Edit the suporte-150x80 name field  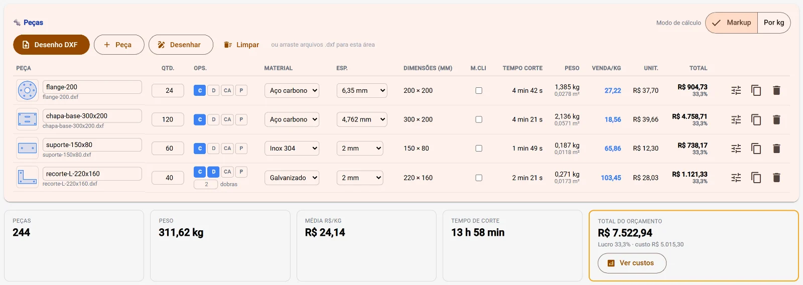click(92, 145)
